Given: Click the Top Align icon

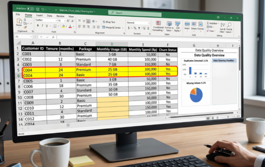Looking at the screenshot, I should click(79, 21).
